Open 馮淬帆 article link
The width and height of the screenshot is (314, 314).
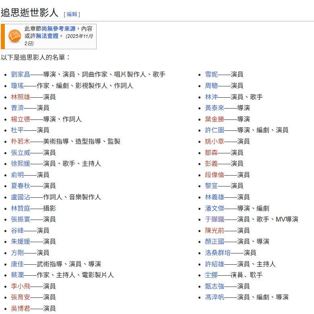(x=215, y=297)
